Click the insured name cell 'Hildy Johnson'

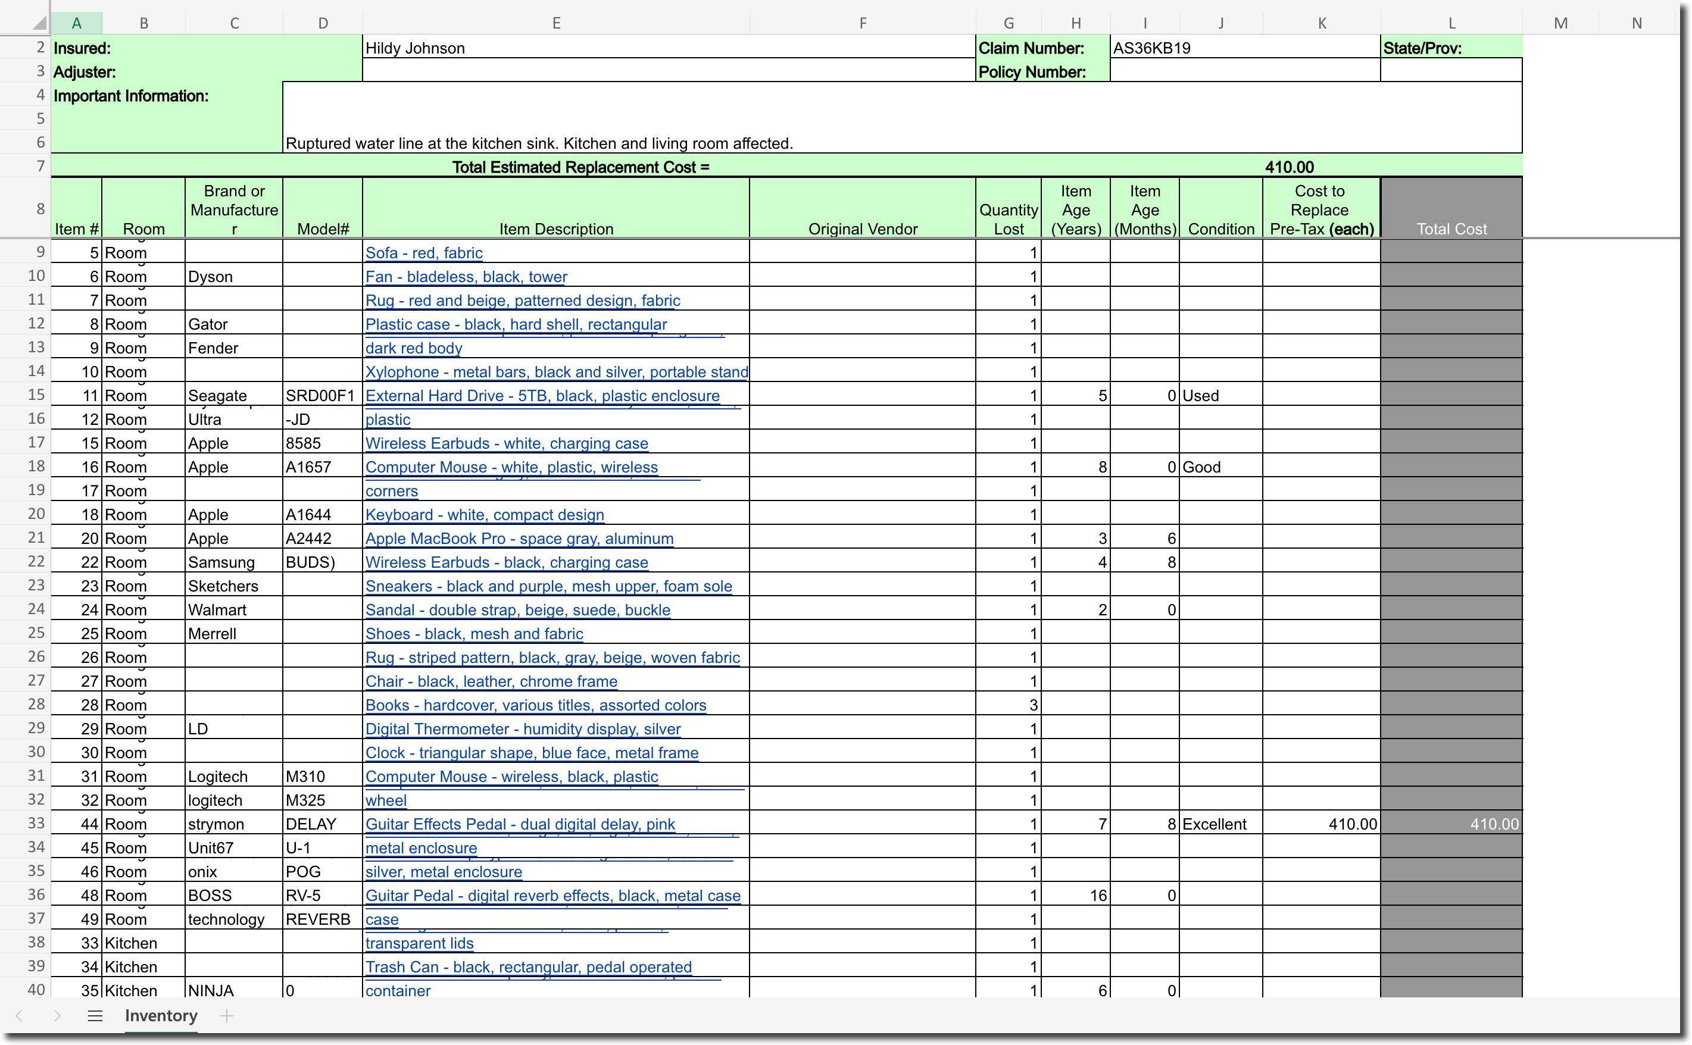click(669, 48)
